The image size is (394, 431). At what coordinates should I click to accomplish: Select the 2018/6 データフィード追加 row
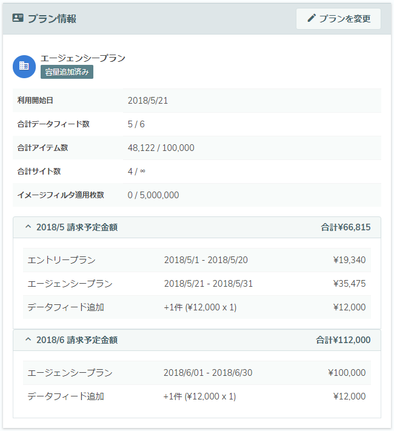pos(197,396)
